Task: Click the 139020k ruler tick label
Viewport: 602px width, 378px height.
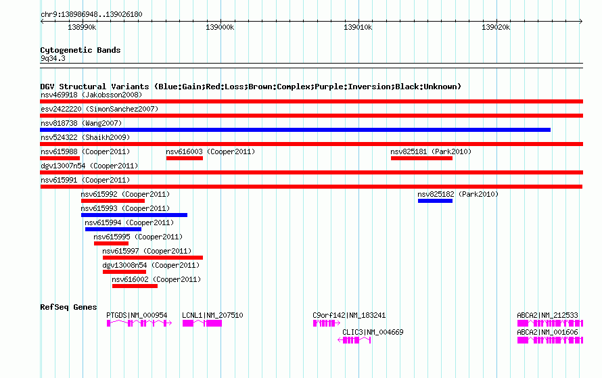Action: tap(496, 27)
